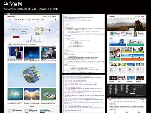The image size is (151, 113).
Task: Open the olive-captioned office tile
Action: point(127,50)
